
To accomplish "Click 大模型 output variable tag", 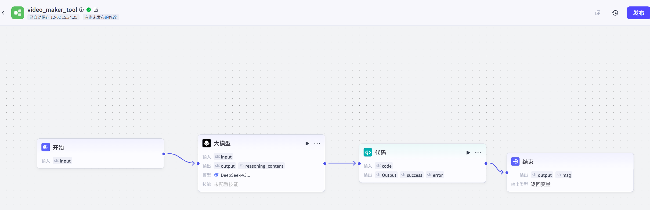I will [x=225, y=166].
